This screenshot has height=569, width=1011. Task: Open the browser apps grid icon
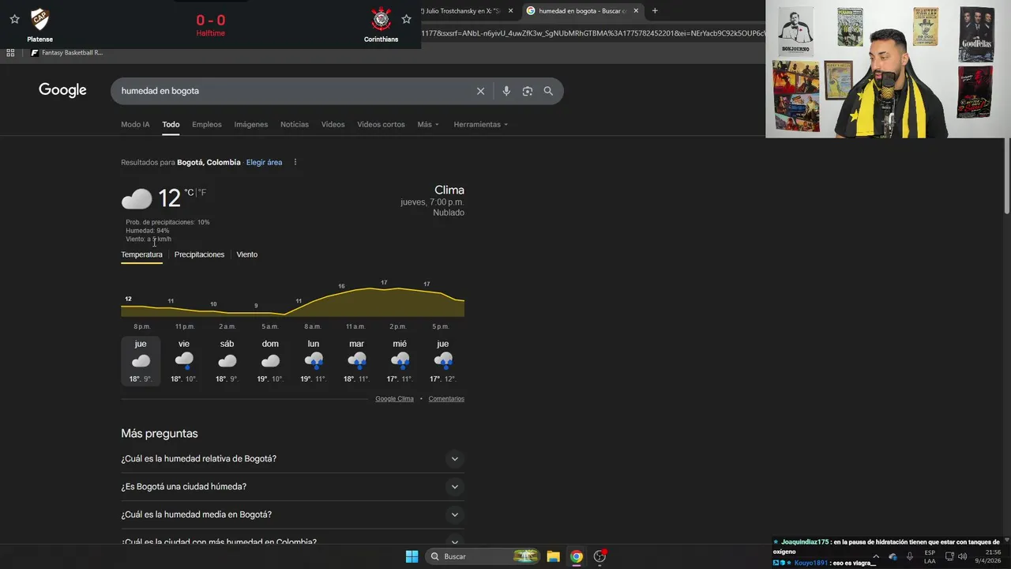coord(10,53)
